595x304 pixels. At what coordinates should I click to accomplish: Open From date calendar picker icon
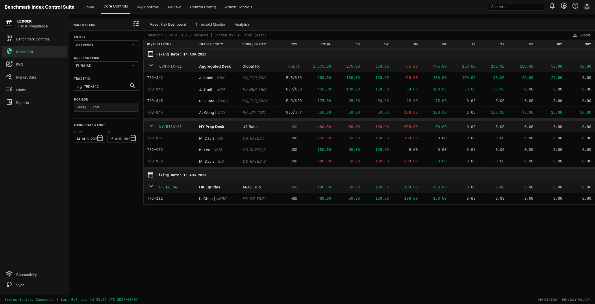(x=100, y=138)
